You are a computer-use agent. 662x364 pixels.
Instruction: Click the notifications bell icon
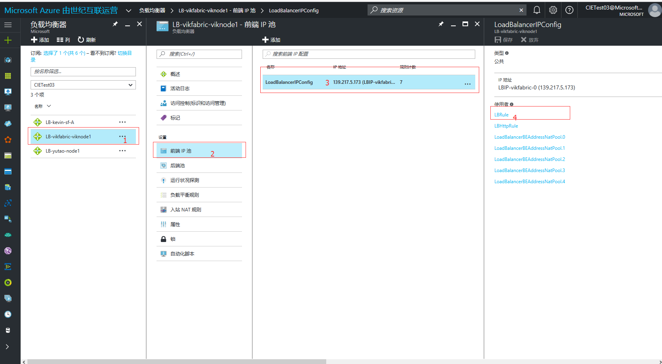[x=536, y=10]
